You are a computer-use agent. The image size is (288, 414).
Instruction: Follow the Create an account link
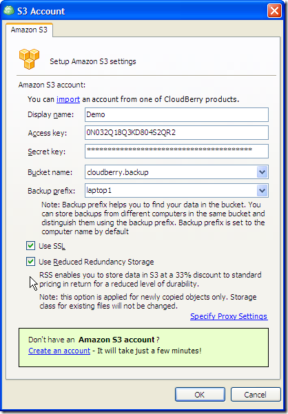(x=59, y=351)
